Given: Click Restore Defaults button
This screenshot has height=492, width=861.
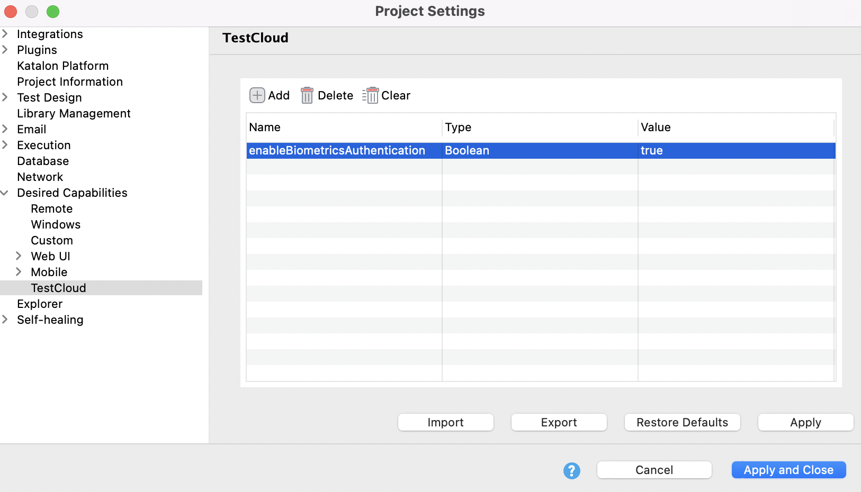Looking at the screenshot, I should (683, 422).
